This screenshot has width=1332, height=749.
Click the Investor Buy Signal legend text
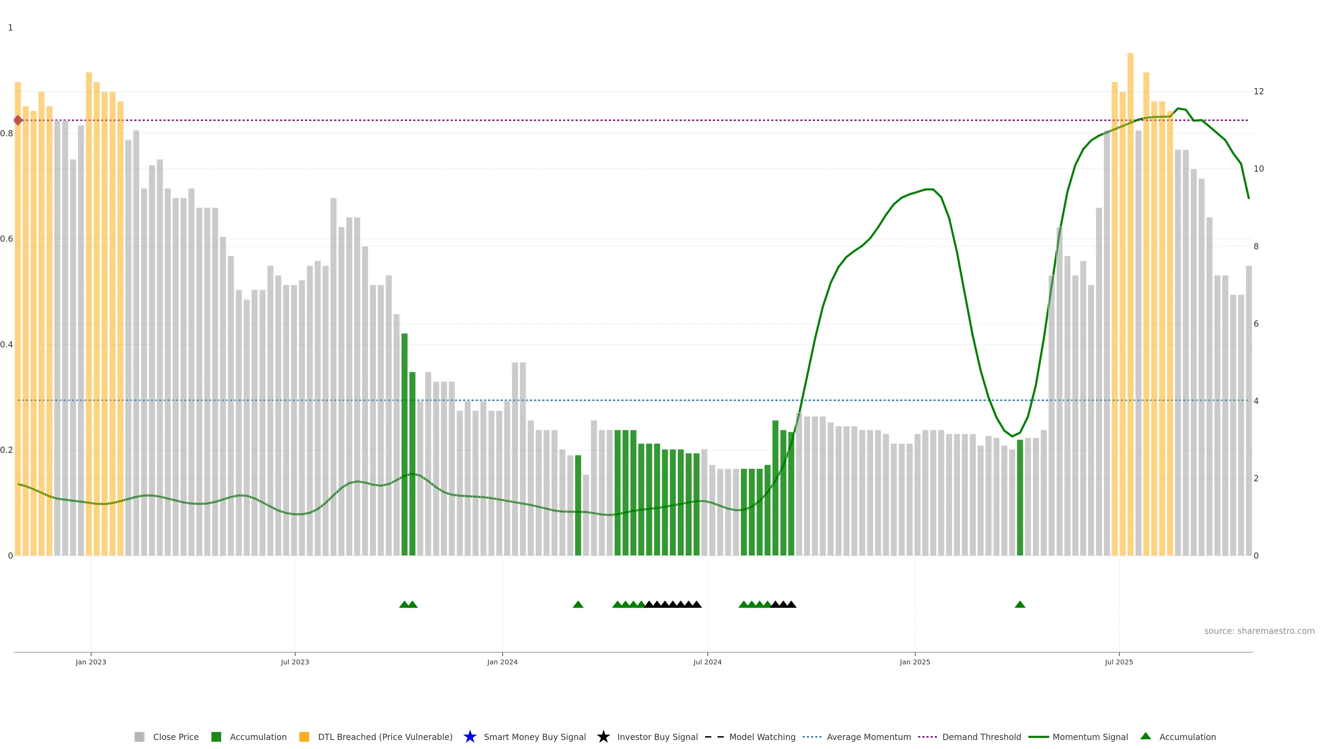(657, 737)
